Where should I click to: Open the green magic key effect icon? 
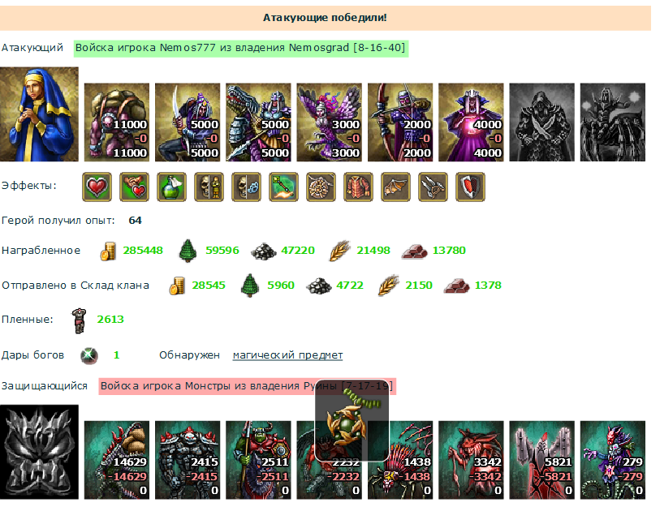(x=283, y=187)
